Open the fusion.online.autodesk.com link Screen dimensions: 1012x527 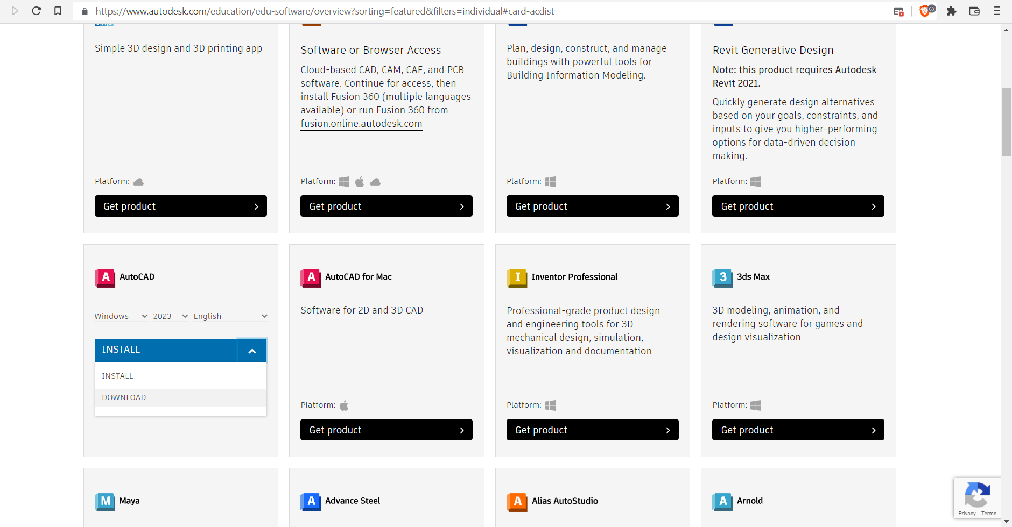click(361, 124)
